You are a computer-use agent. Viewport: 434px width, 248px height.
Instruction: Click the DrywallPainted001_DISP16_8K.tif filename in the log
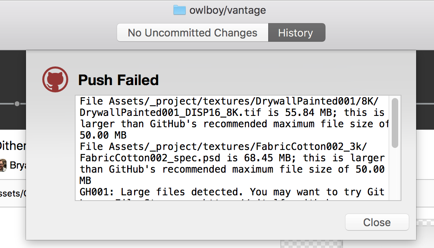(x=170, y=113)
